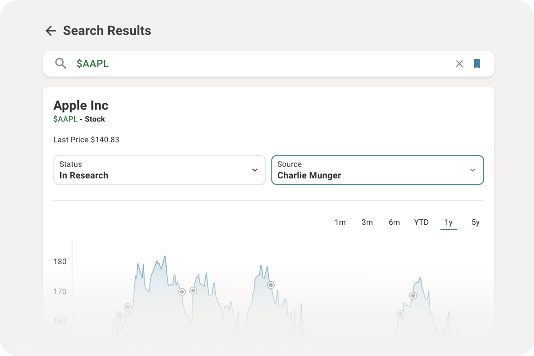Click the 180 axis label
The image size is (534, 356).
[x=60, y=262]
